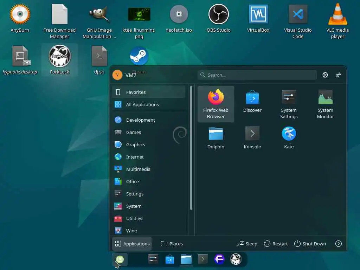The width and height of the screenshot is (360, 270).
Task: Launch Konsole terminal from favorites
Action: (252, 138)
